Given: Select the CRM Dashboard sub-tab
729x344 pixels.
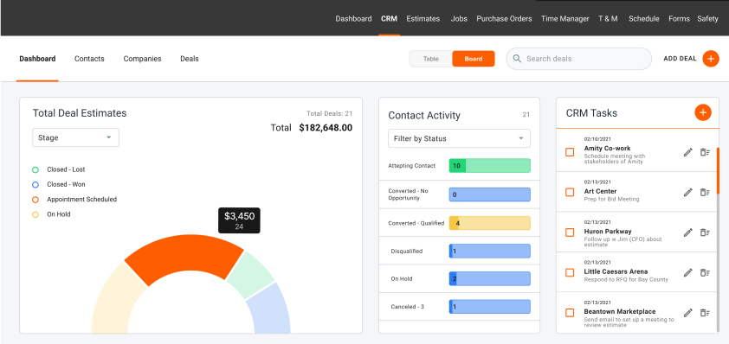Looking at the screenshot, I should [x=37, y=59].
